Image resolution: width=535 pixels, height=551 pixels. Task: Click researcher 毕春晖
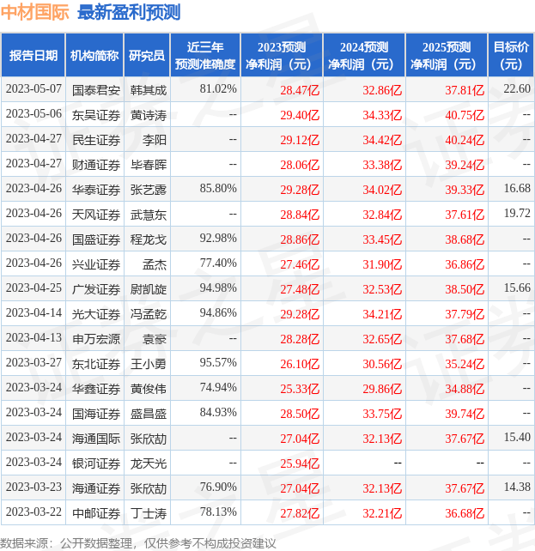149,165
